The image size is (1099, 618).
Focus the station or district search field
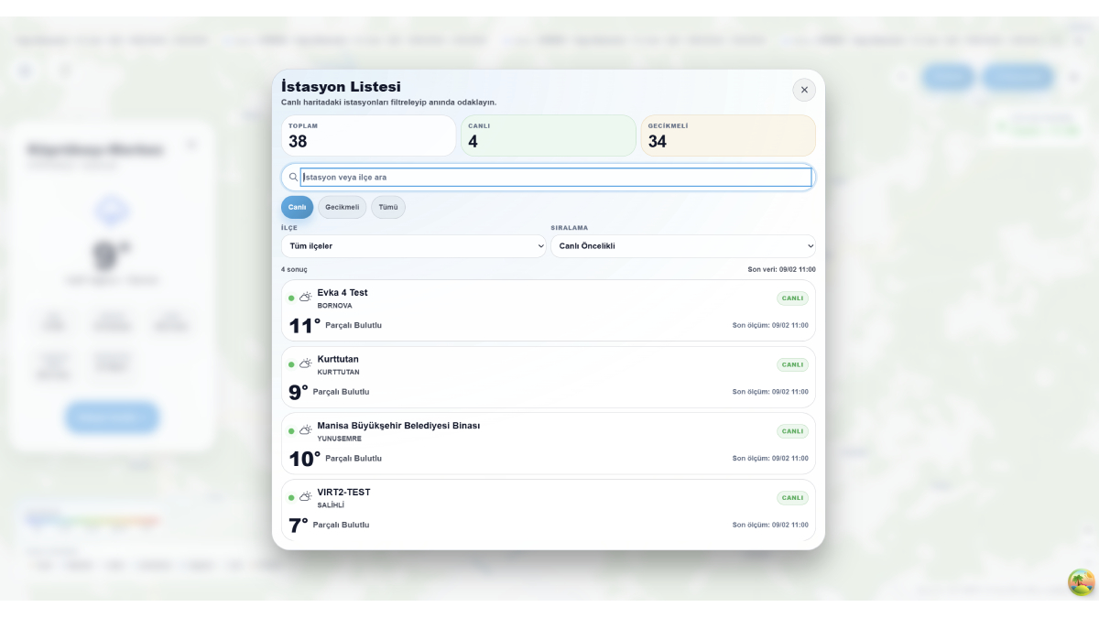point(555,178)
